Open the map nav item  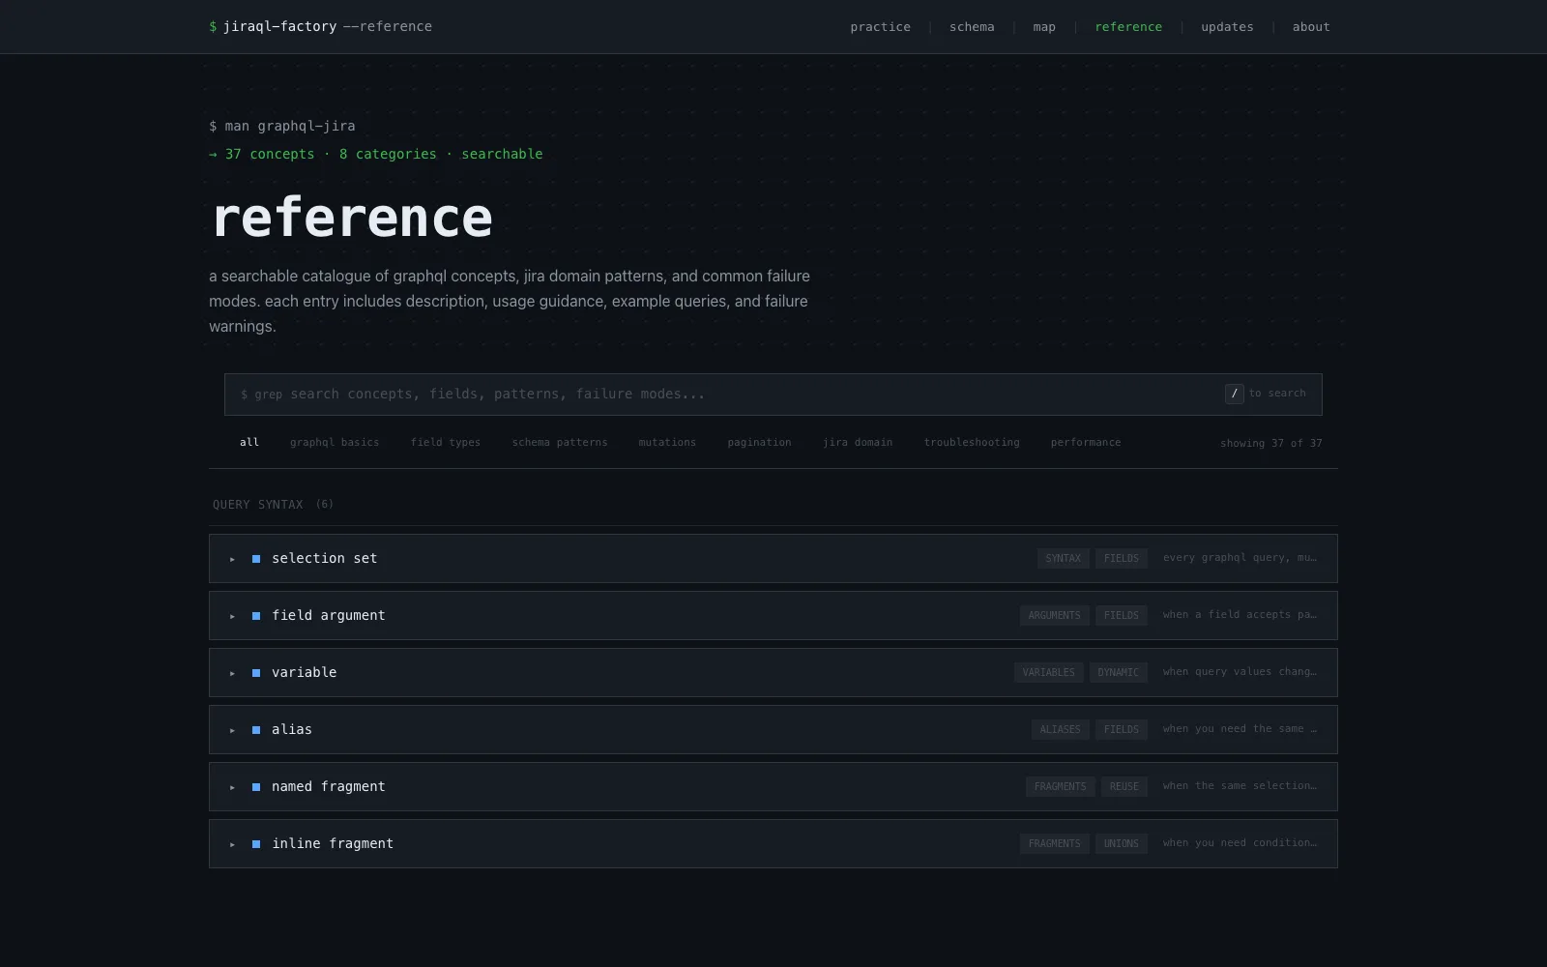(x=1044, y=27)
